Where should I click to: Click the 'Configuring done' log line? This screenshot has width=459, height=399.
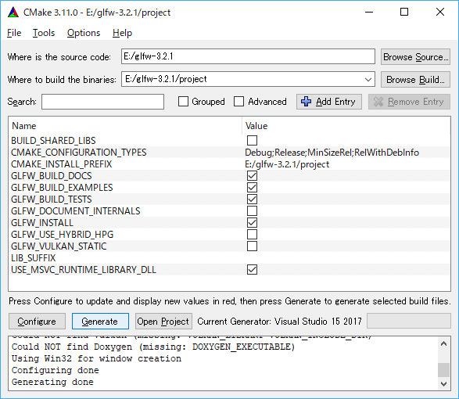click(x=56, y=370)
